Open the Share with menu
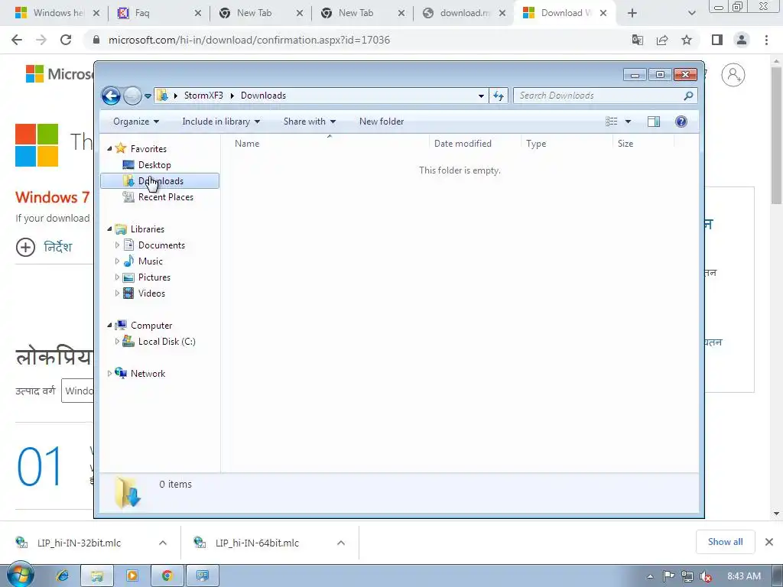Screen dimensions: 783x587 click(309, 122)
